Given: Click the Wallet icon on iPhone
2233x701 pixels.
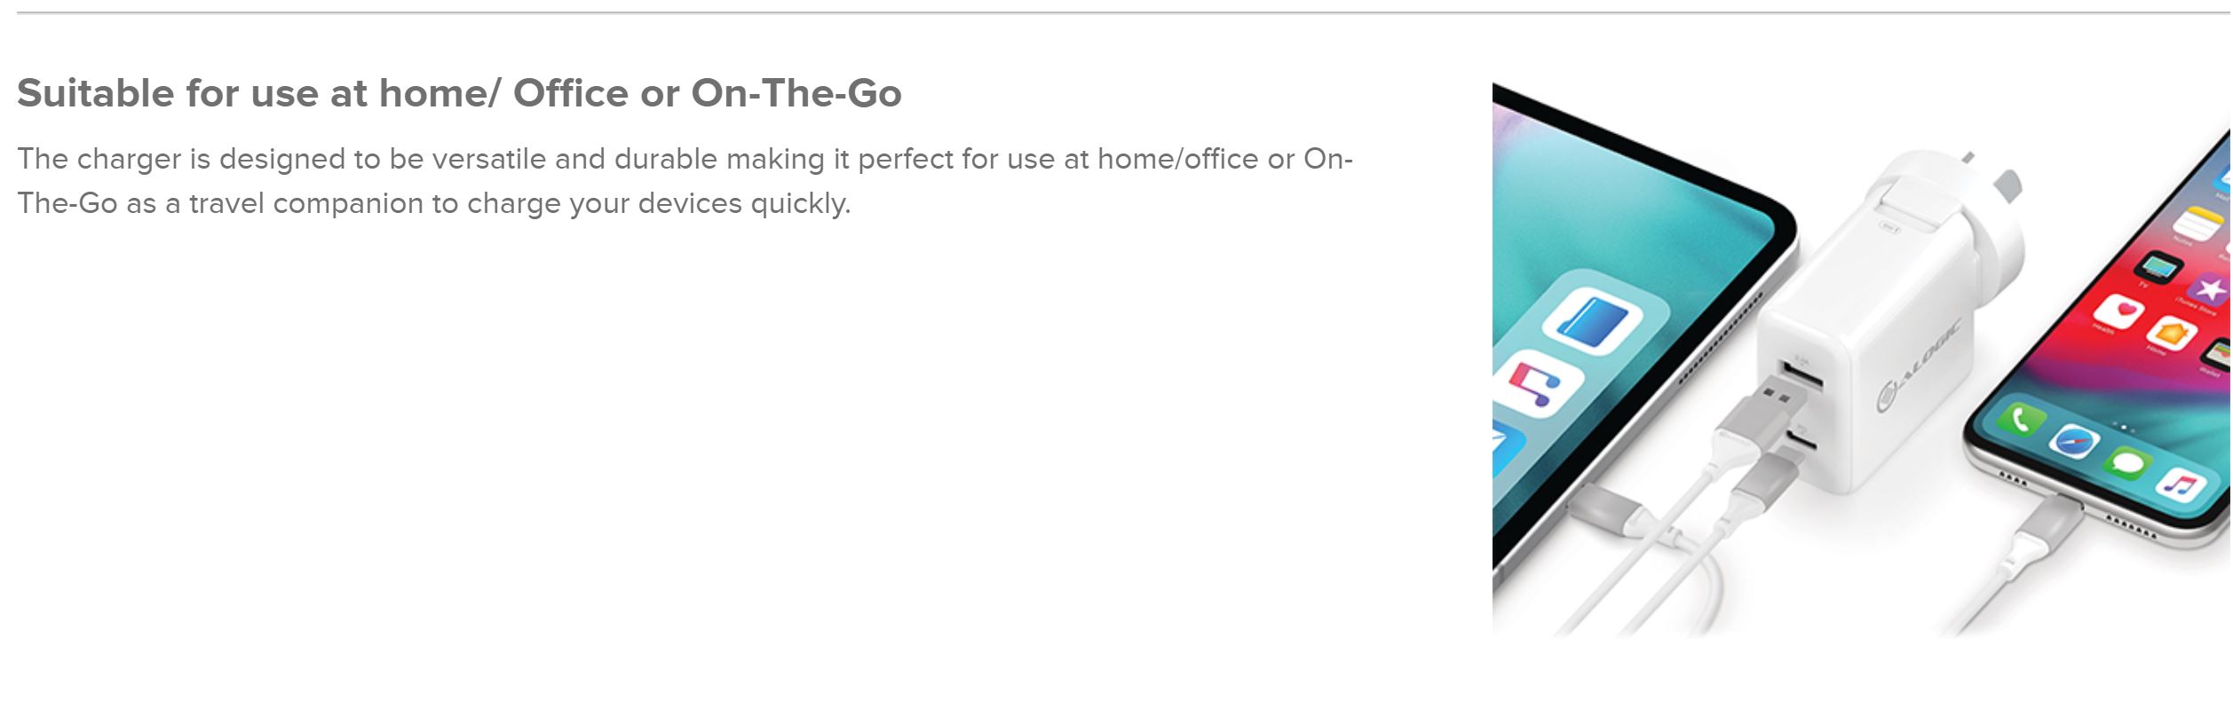Looking at the screenshot, I should [2221, 353].
